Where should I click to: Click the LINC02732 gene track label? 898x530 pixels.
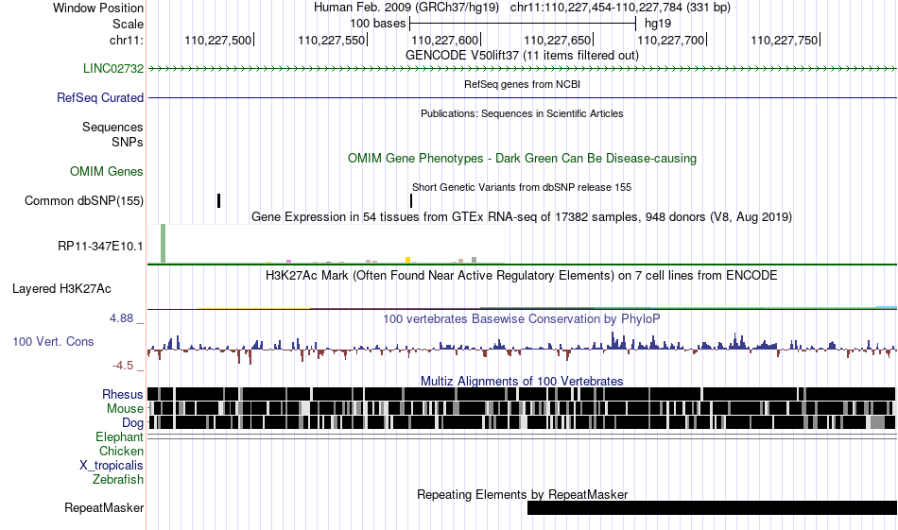[x=113, y=68]
